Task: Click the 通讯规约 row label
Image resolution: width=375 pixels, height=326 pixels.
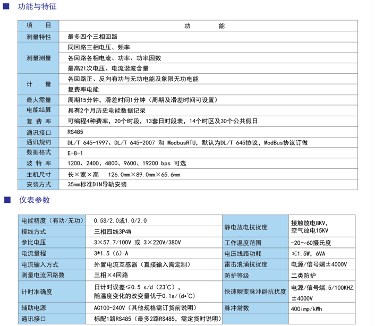Action: click(x=38, y=142)
